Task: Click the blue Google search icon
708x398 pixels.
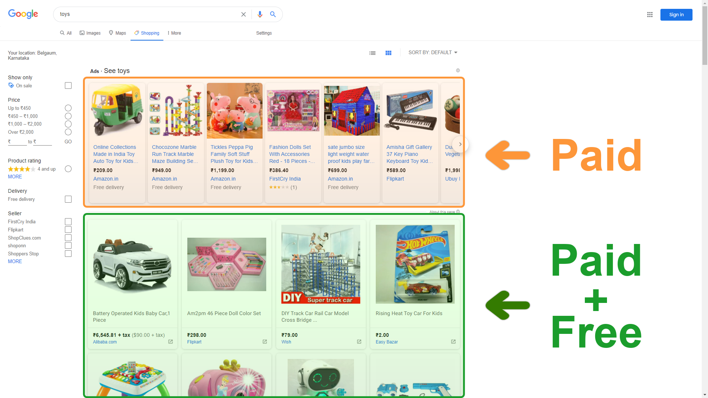Action: (x=273, y=14)
